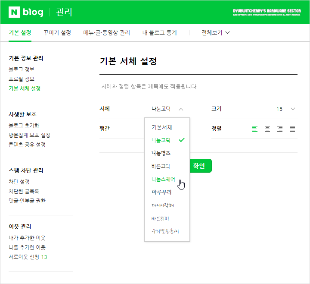Open 콘텐츠 공유 설정 link

pyautogui.click(x=27, y=145)
